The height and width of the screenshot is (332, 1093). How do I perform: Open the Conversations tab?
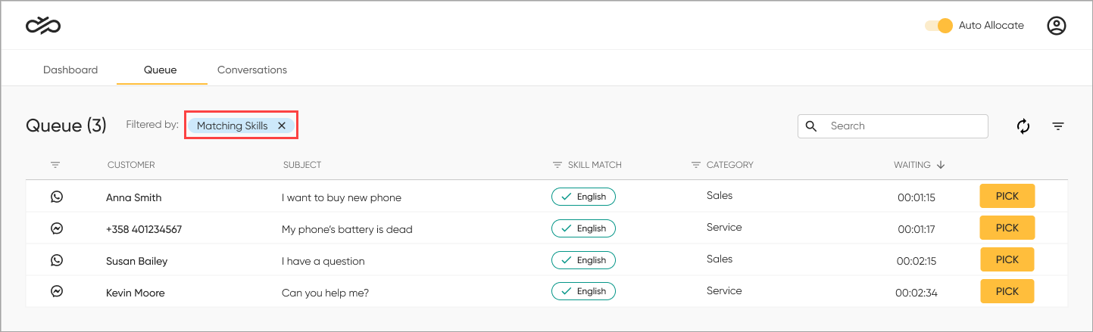tap(252, 70)
